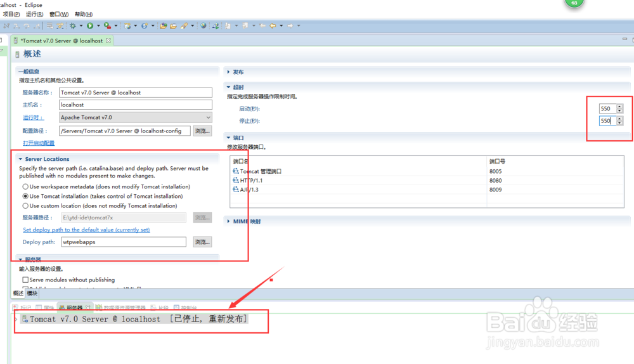Click 浏览 button next to 配置路径

click(x=203, y=131)
